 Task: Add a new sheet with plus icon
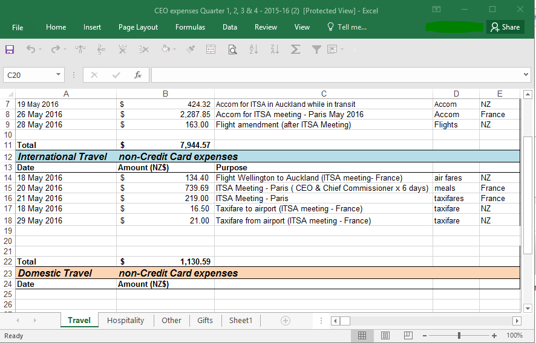[286, 321]
